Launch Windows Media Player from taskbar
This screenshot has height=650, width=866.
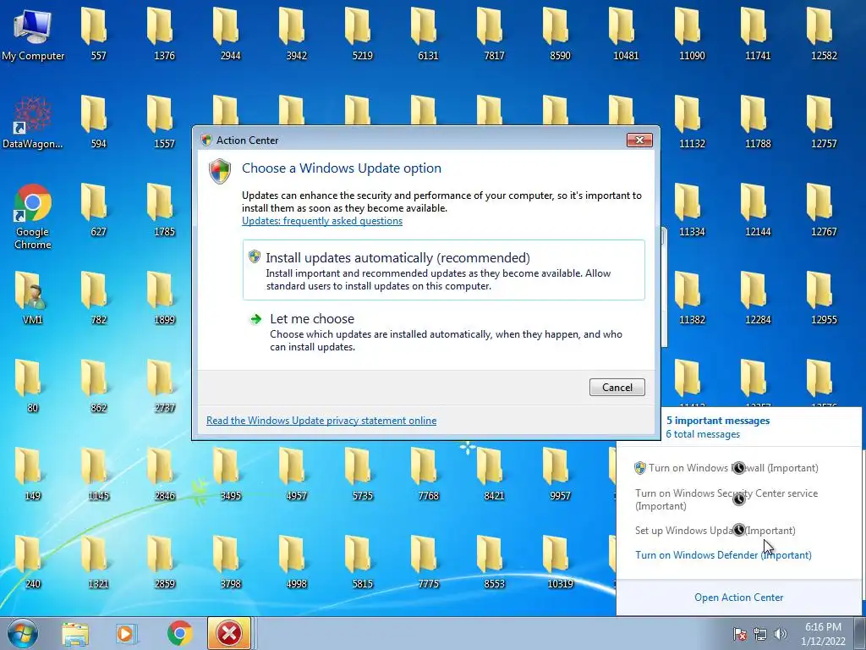click(127, 633)
